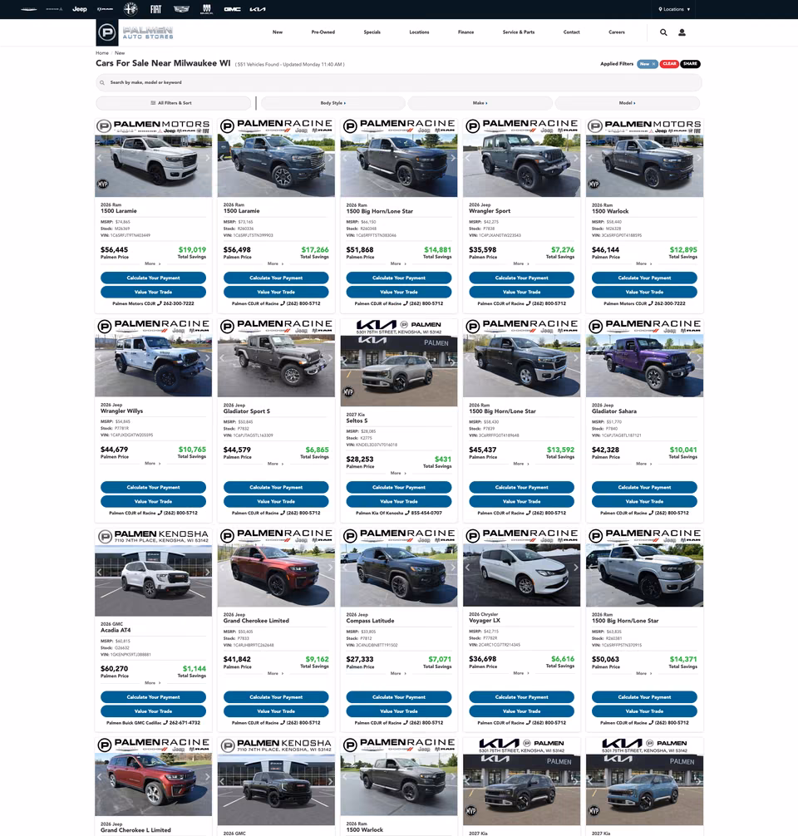Open Compass Latitude title link
Screen dimensions: 798x836
point(370,621)
